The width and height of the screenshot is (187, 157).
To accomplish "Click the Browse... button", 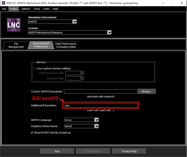I will click(147, 92).
